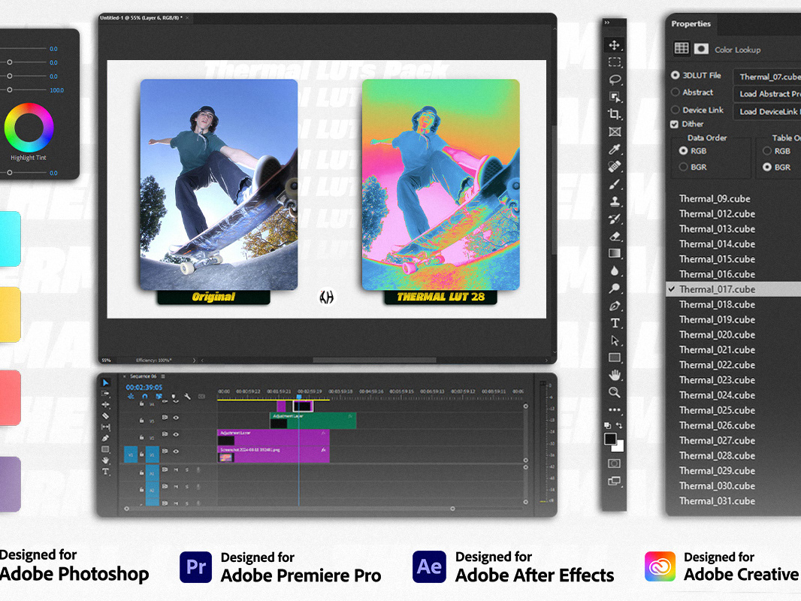Screen dimensions: 801x601
Task: Select the Object Selection tool
Action: 614,97
